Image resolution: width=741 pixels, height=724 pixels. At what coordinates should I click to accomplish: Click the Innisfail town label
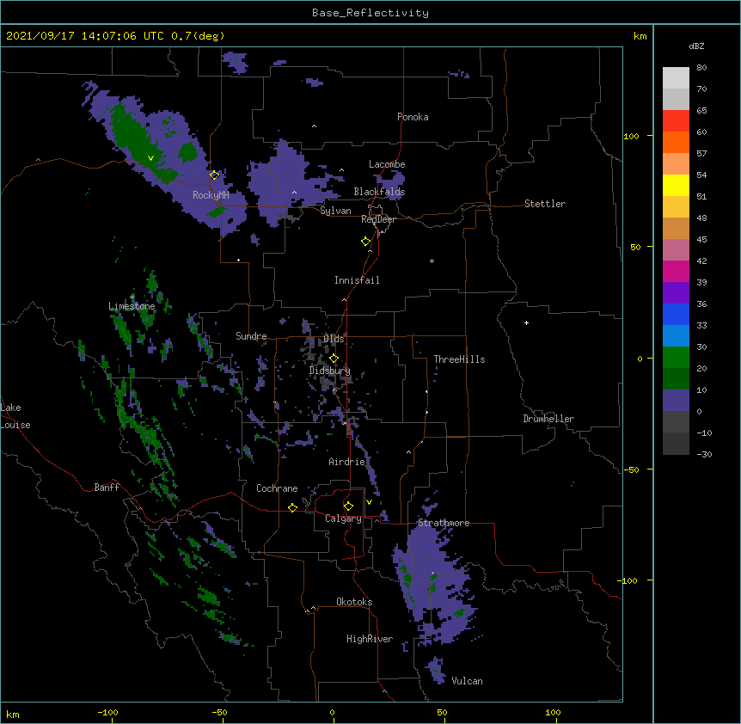(357, 280)
